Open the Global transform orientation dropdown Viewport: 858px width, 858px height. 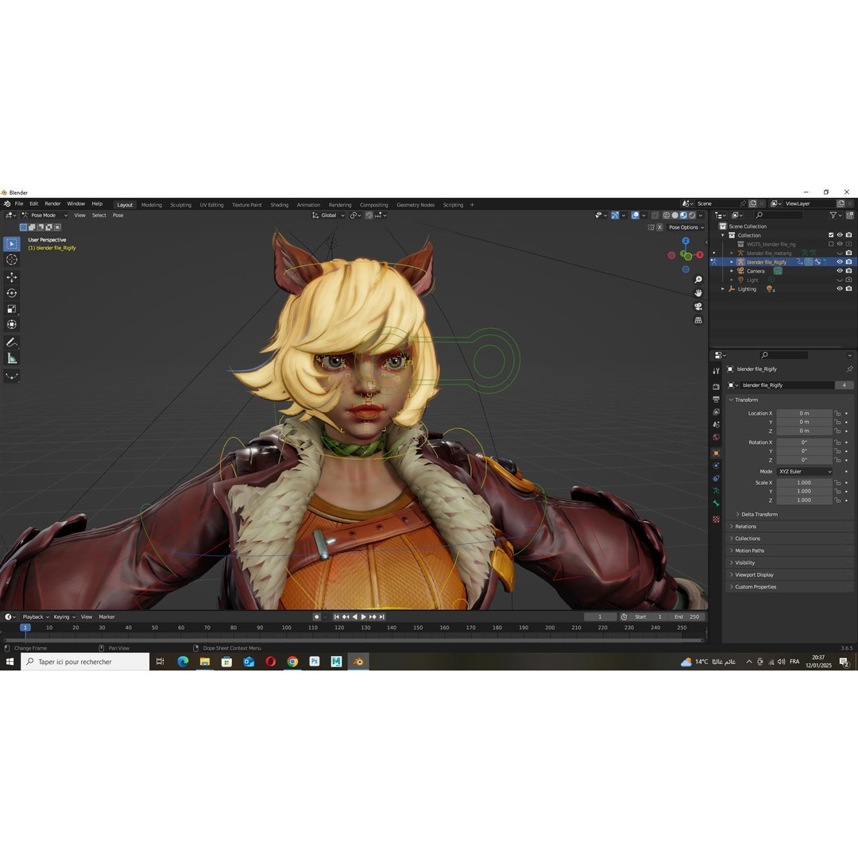(328, 215)
